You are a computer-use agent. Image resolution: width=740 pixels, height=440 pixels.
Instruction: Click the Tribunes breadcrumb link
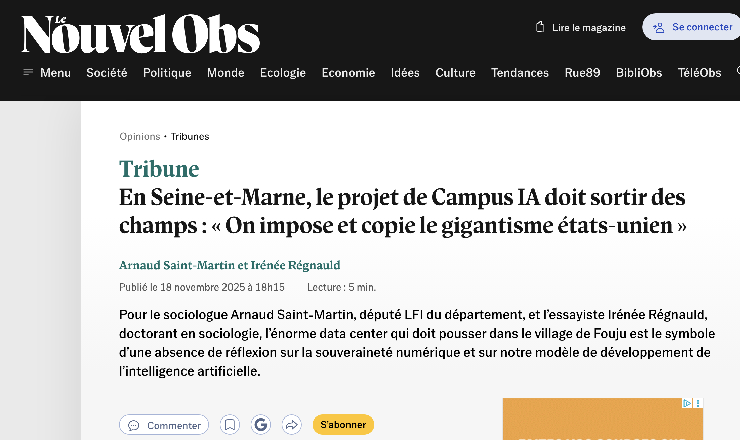coord(190,136)
